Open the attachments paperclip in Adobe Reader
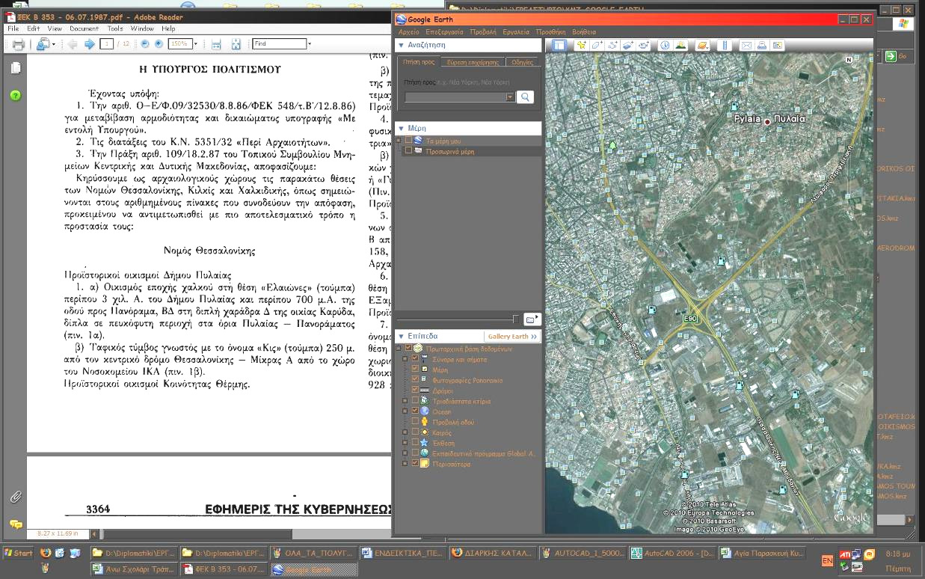The height and width of the screenshot is (579, 925). pos(16,497)
